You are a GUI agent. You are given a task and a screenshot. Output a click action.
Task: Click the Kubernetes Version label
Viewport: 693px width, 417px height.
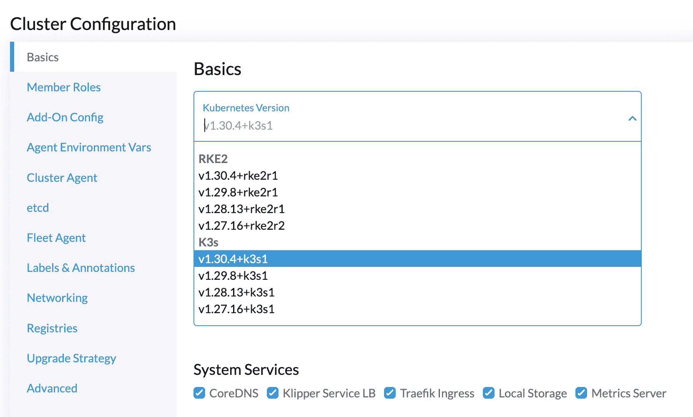246,108
